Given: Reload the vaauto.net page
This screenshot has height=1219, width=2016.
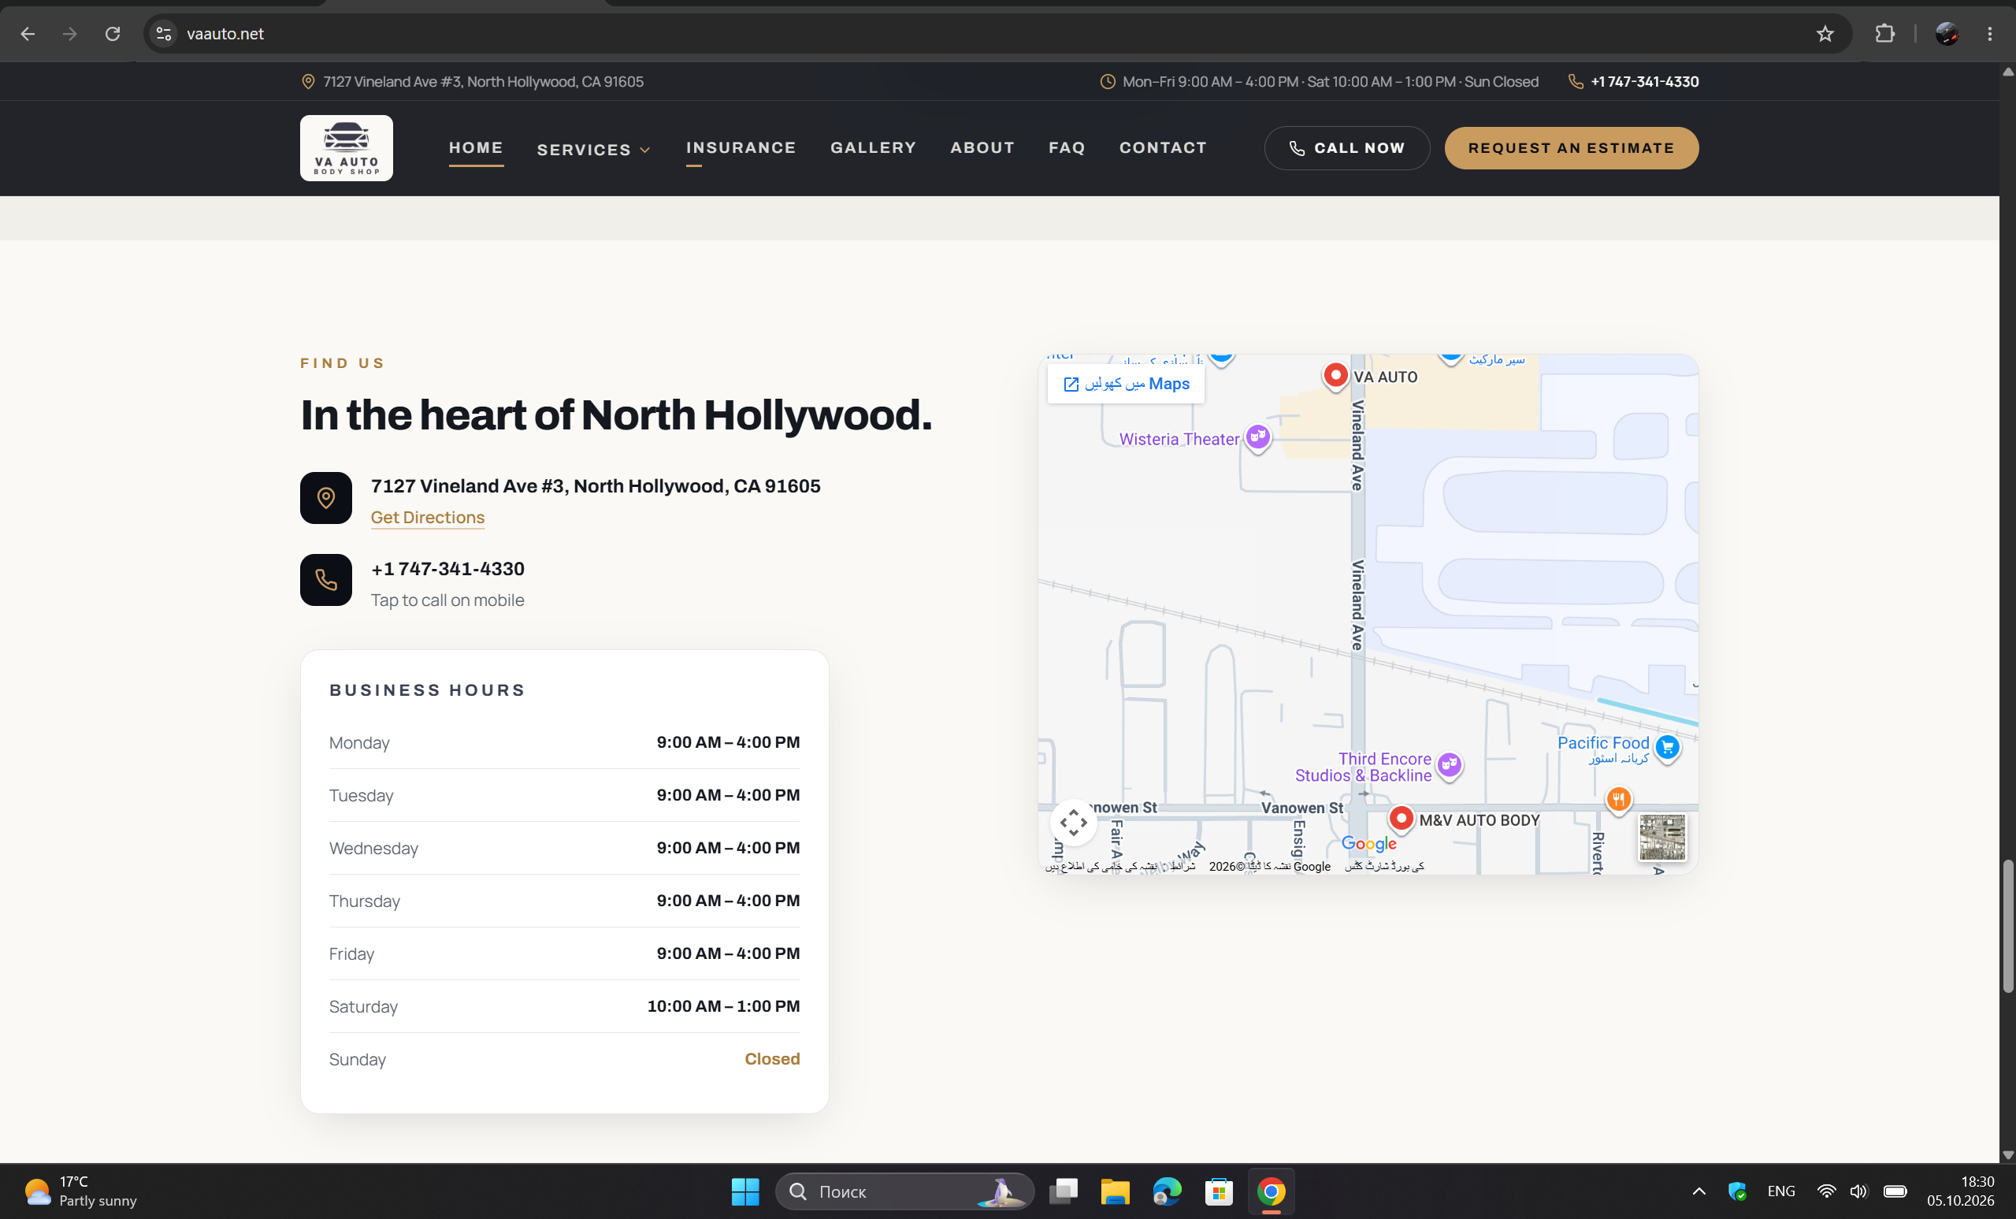Looking at the screenshot, I should 113,34.
